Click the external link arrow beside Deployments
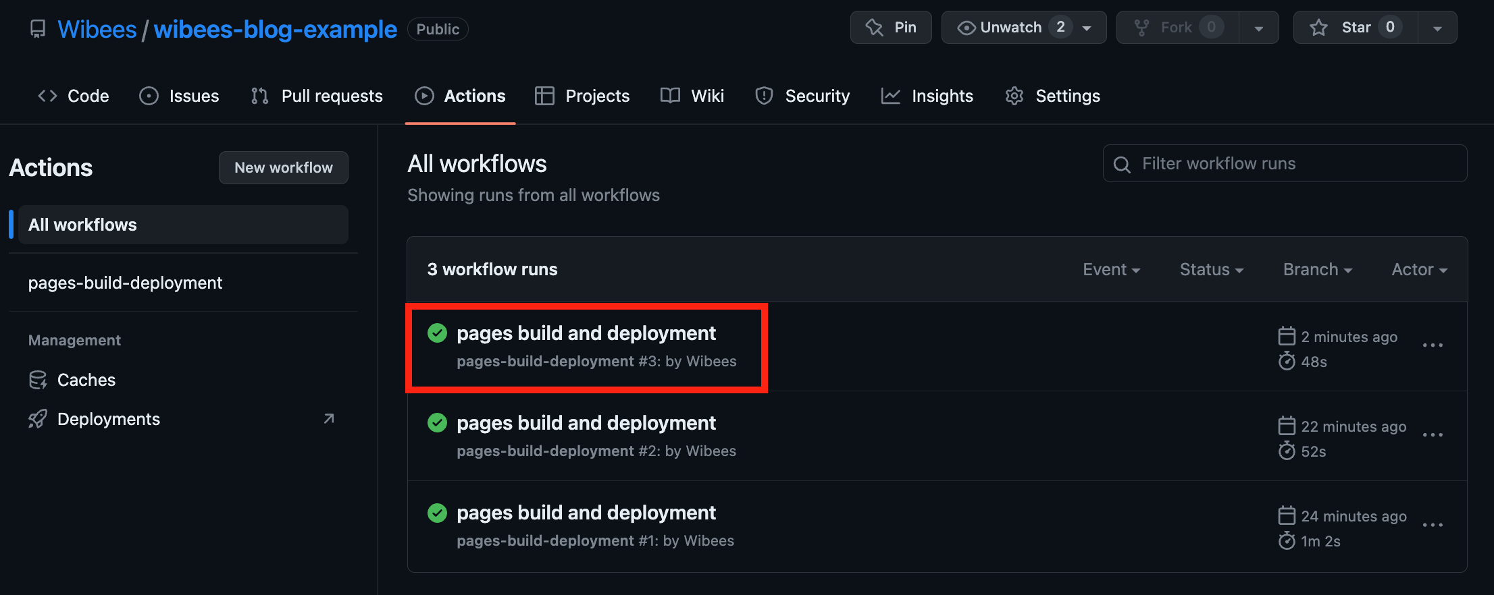The image size is (1494, 595). point(329,419)
